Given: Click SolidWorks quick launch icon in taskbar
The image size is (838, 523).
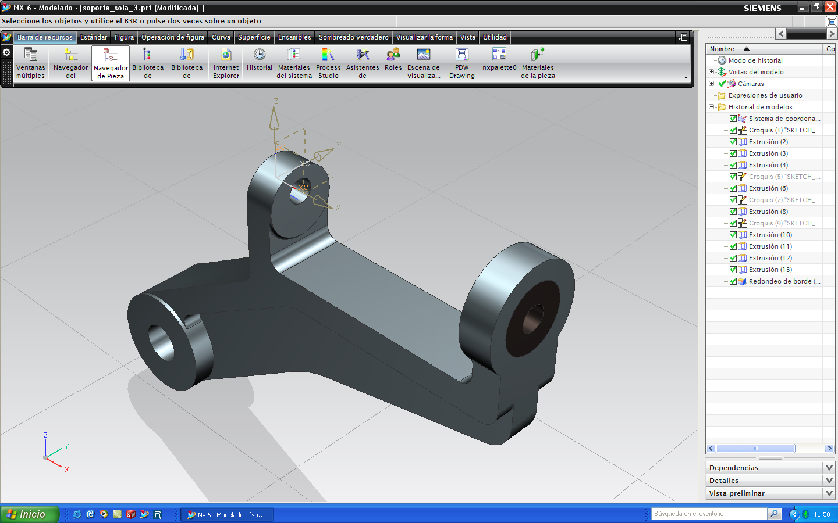Looking at the screenshot, I should [131, 514].
